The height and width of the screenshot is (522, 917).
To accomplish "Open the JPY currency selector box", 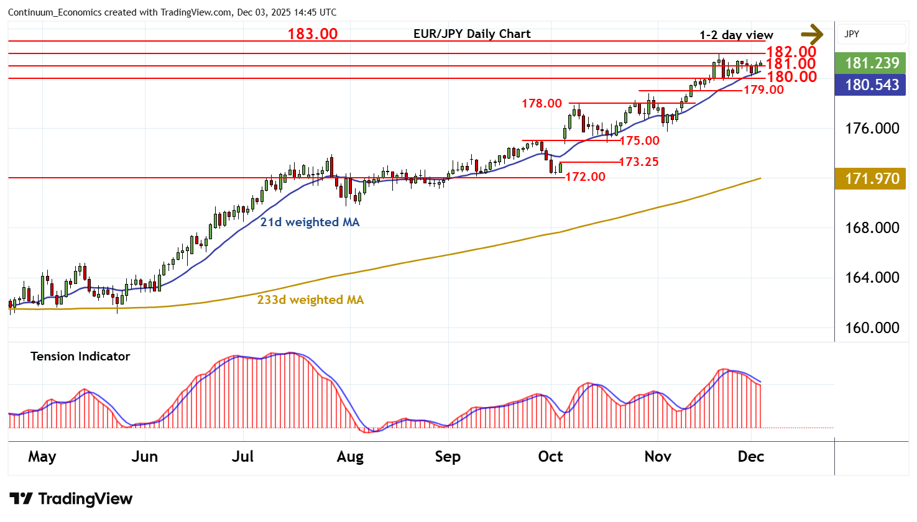I will 871,34.
